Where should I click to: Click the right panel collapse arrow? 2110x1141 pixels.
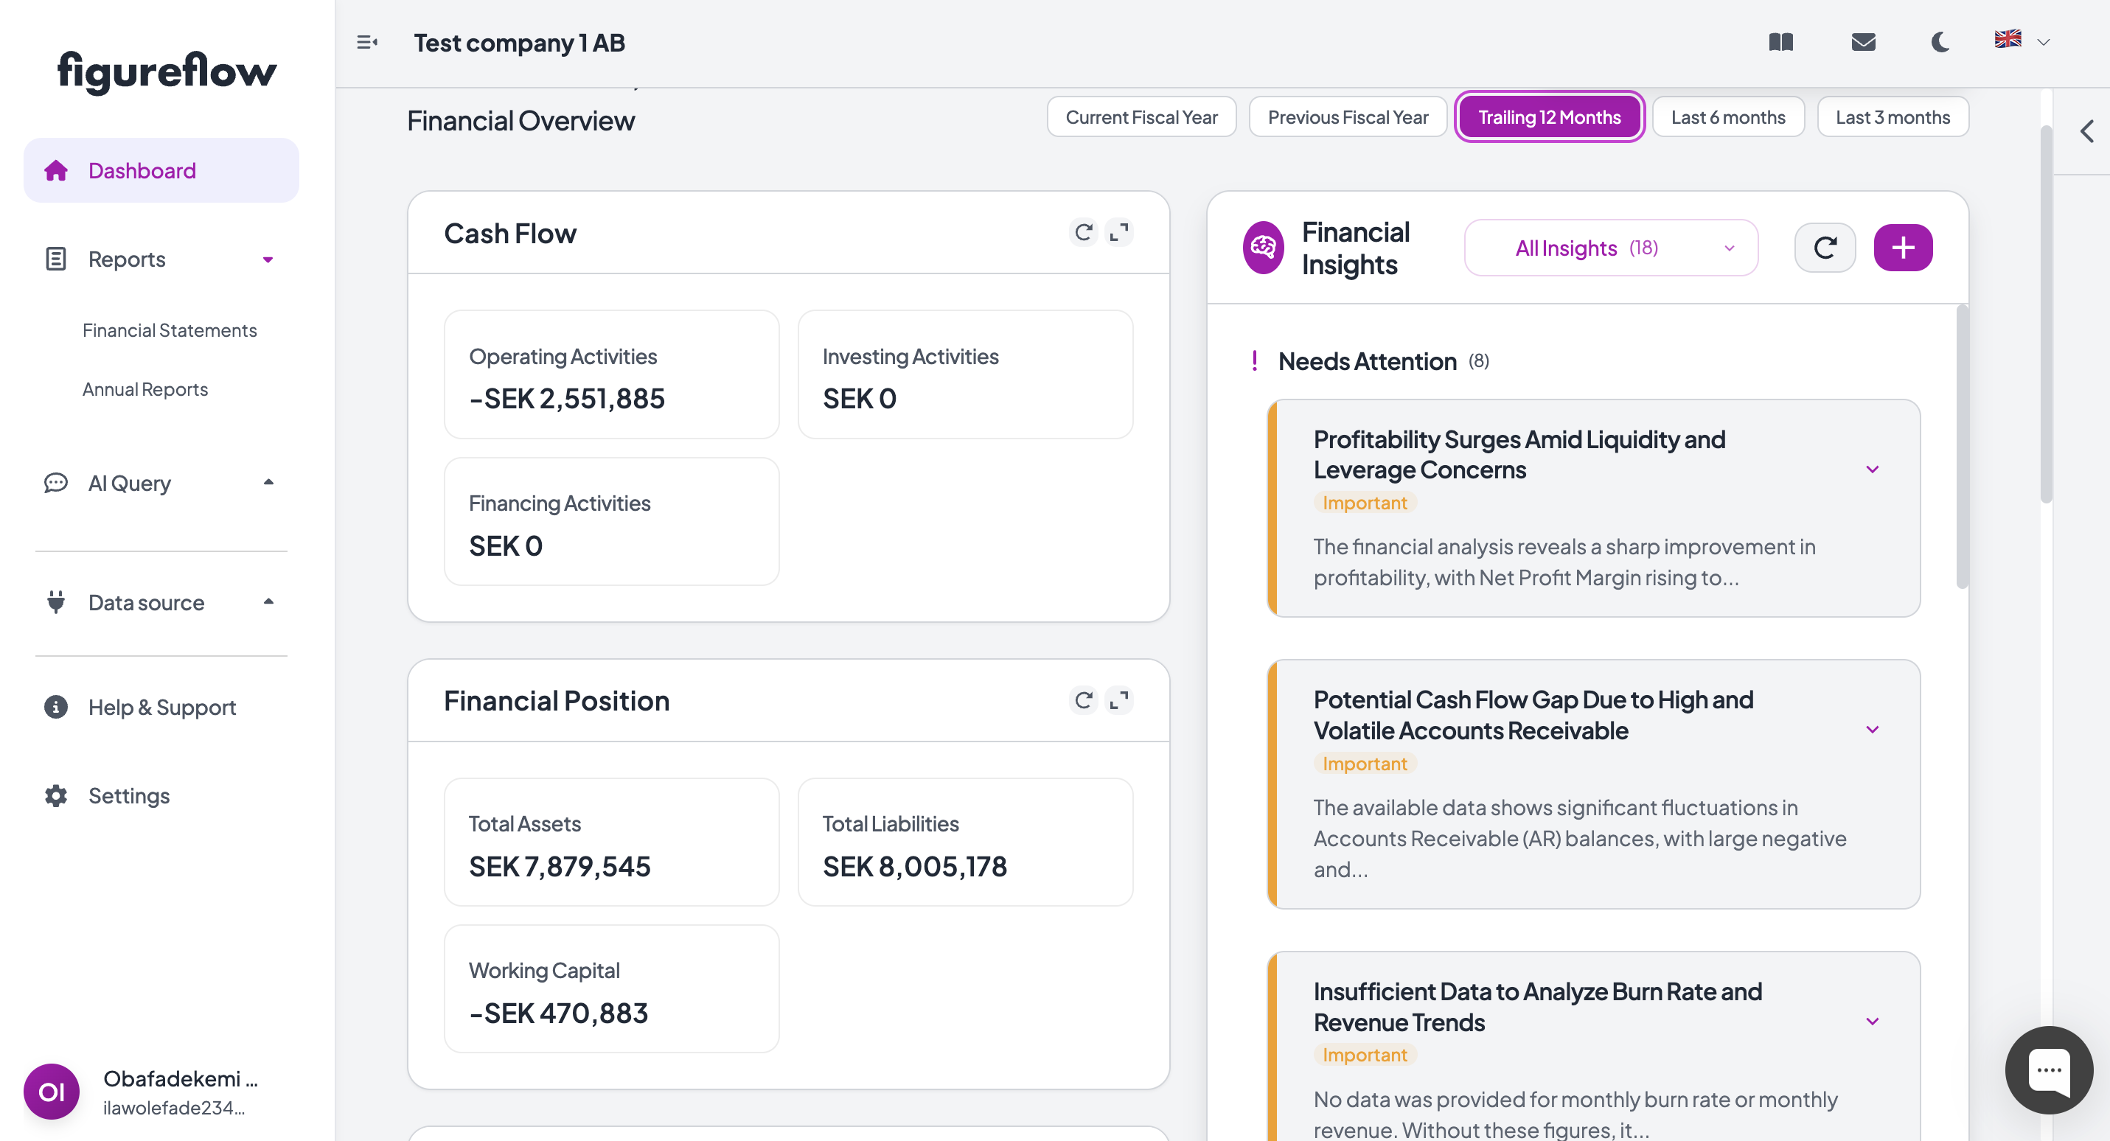(2086, 132)
